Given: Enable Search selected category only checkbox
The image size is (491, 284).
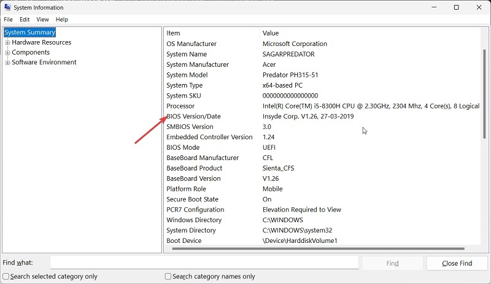Looking at the screenshot, I should pyautogui.click(x=6, y=277).
